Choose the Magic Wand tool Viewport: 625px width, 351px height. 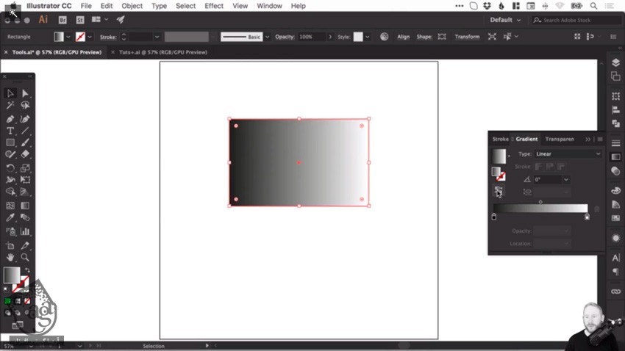click(10, 105)
